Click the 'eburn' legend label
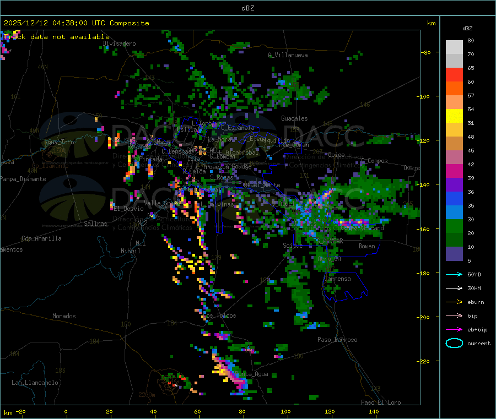This screenshot has height=419, width=496. pos(476,302)
